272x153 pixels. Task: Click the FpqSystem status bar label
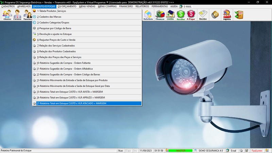click(x=257, y=151)
